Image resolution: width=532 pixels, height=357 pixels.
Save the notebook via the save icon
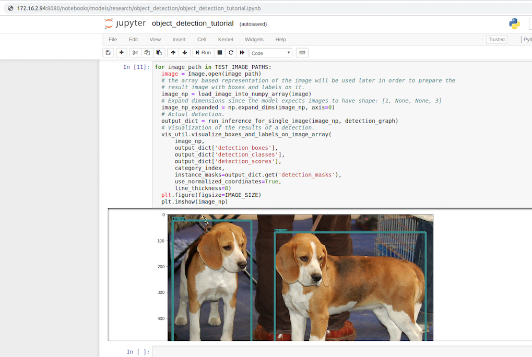[x=108, y=52]
